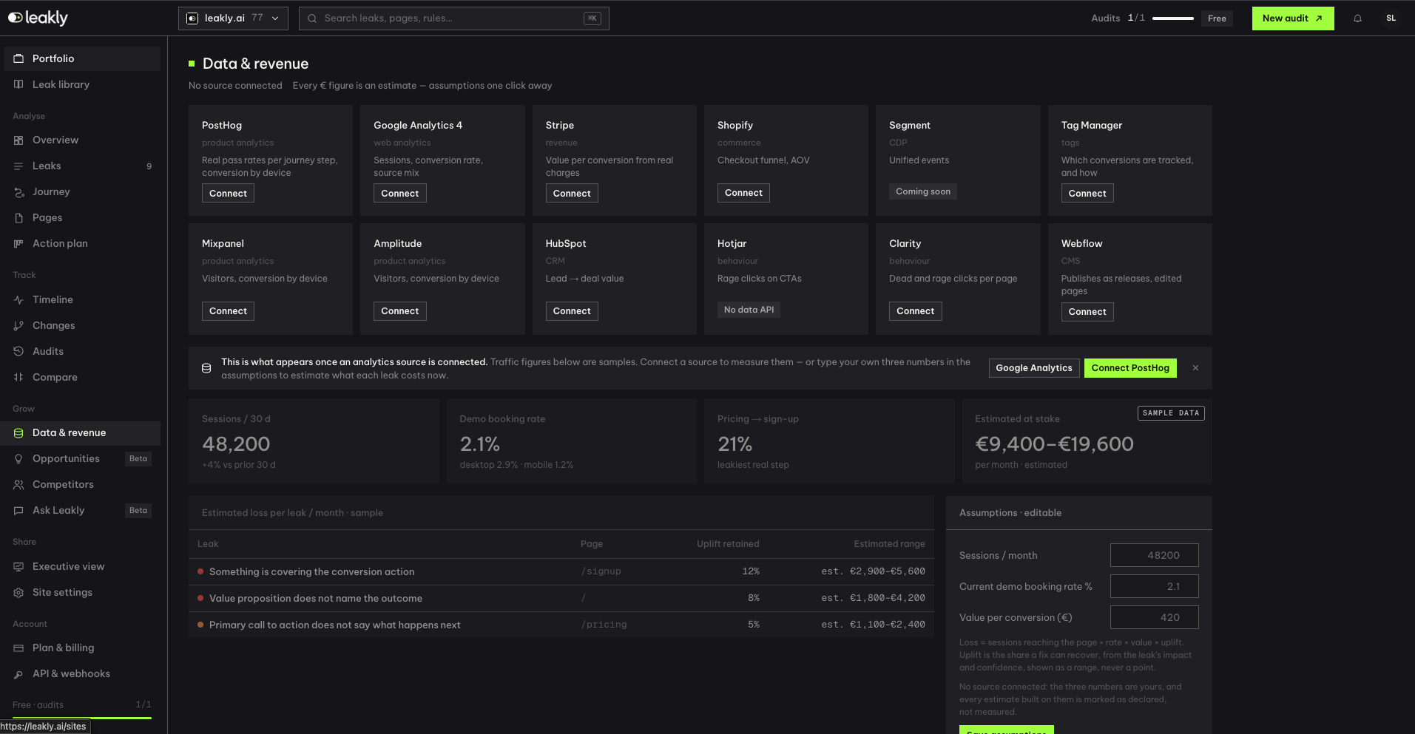Screen dimensions: 1415x734
Task: Edit the Sessions / month input
Action: [1154, 555]
